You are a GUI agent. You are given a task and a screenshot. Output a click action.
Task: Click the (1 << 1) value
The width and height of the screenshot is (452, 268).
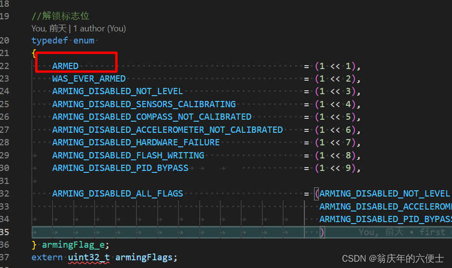[x=335, y=66]
